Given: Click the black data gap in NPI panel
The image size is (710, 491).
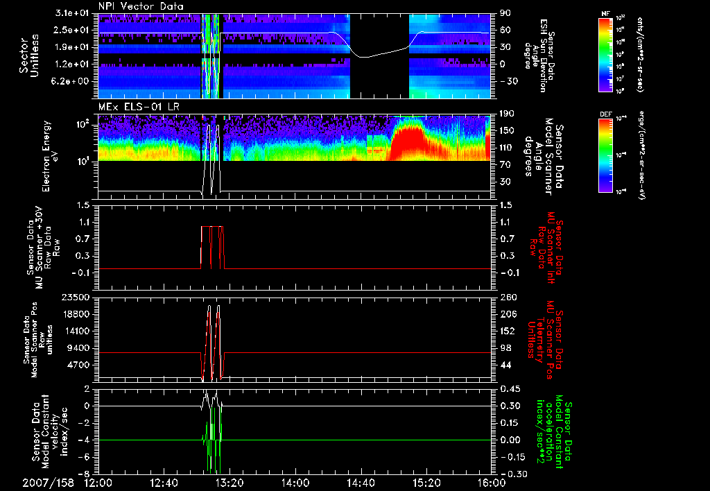Looking at the screenshot, I should tap(379, 56).
